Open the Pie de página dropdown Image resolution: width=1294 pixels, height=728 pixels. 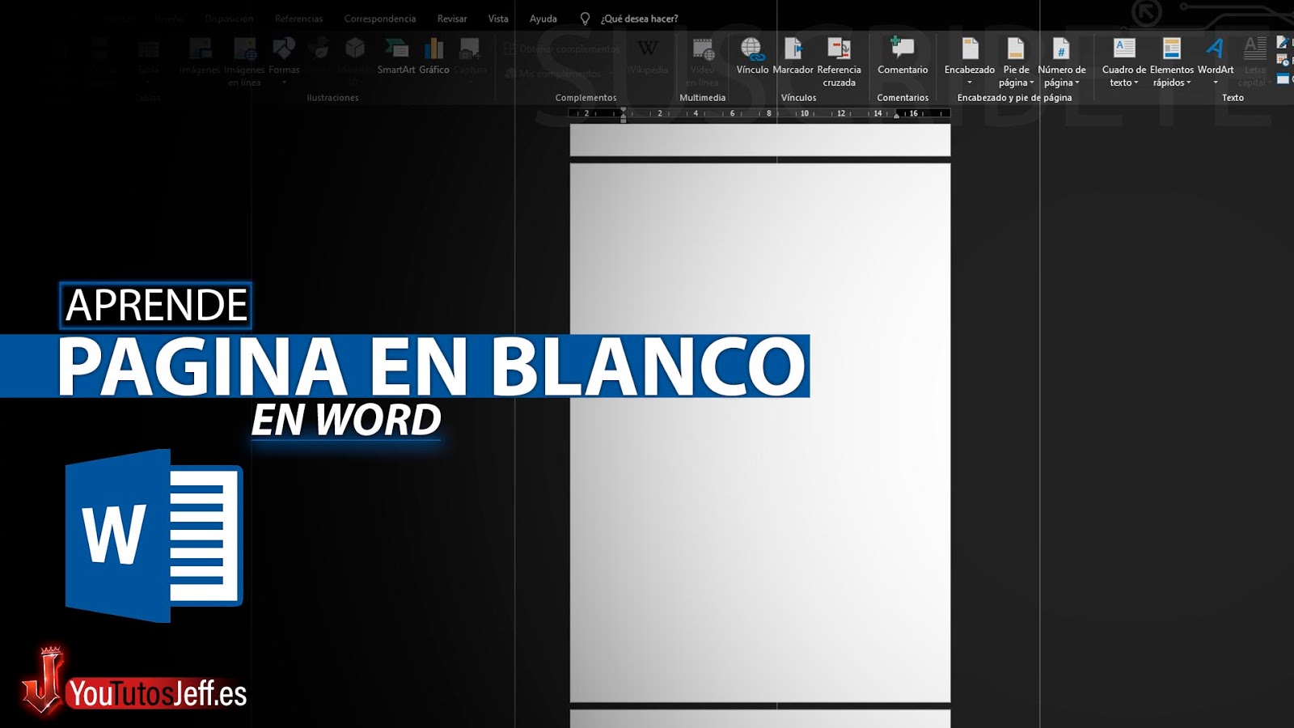[1016, 62]
